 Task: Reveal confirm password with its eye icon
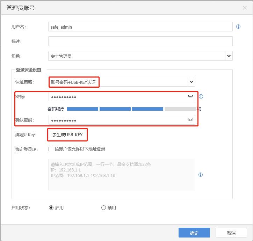click(x=190, y=120)
